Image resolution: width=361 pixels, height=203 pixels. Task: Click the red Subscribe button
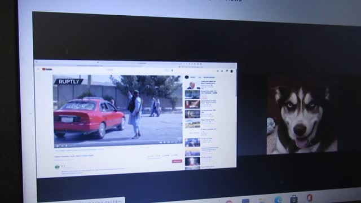click(177, 161)
